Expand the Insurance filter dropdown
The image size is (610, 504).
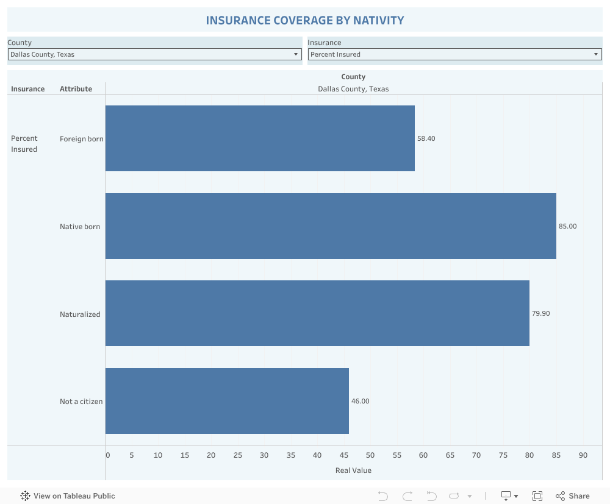(x=454, y=54)
